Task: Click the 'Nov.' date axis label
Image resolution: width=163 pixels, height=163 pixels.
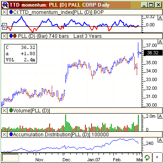Action: tap(40, 160)
